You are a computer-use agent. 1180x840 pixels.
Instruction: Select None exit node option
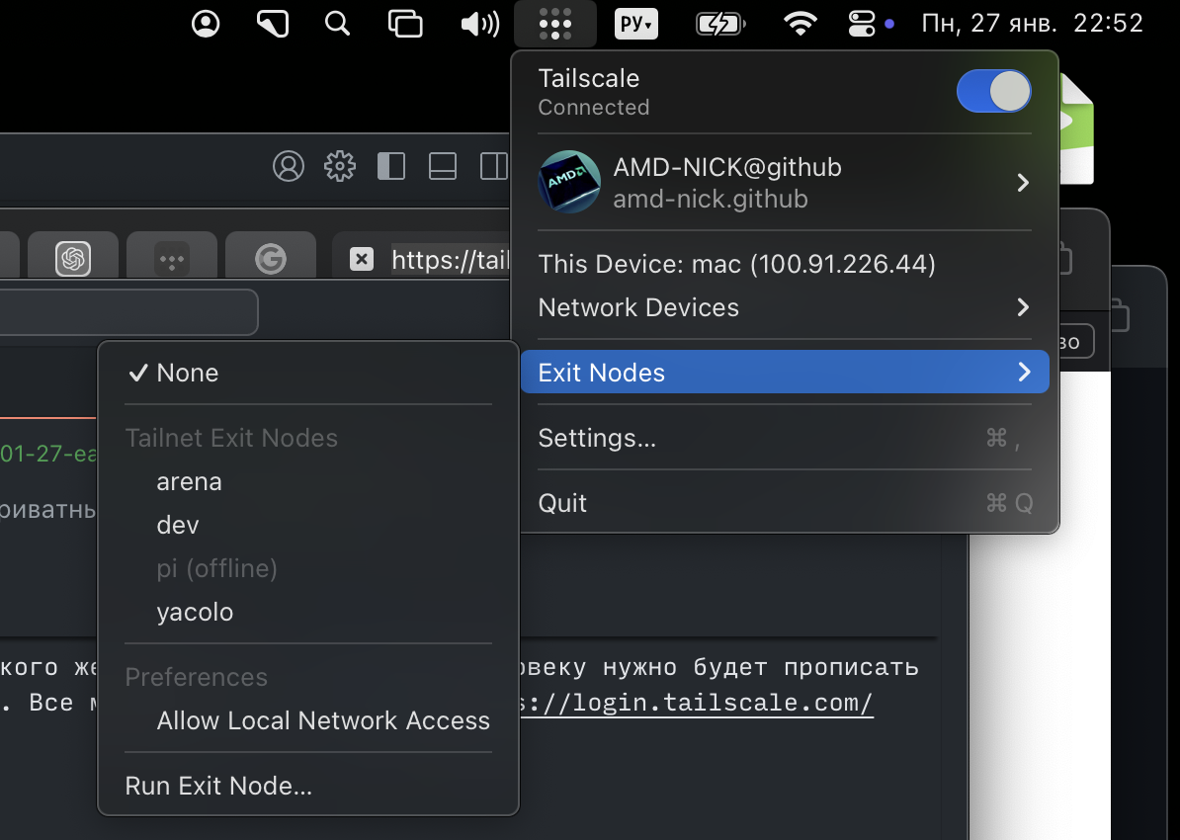(187, 373)
